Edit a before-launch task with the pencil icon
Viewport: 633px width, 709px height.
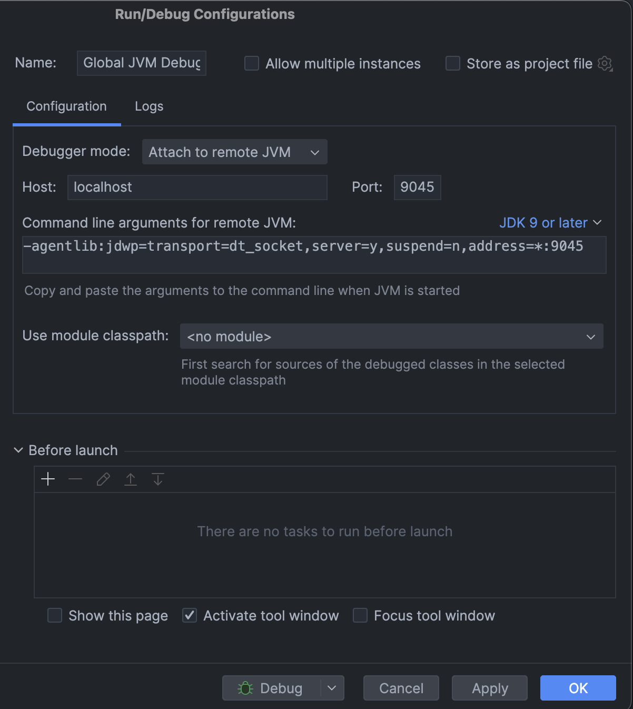(x=103, y=479)
